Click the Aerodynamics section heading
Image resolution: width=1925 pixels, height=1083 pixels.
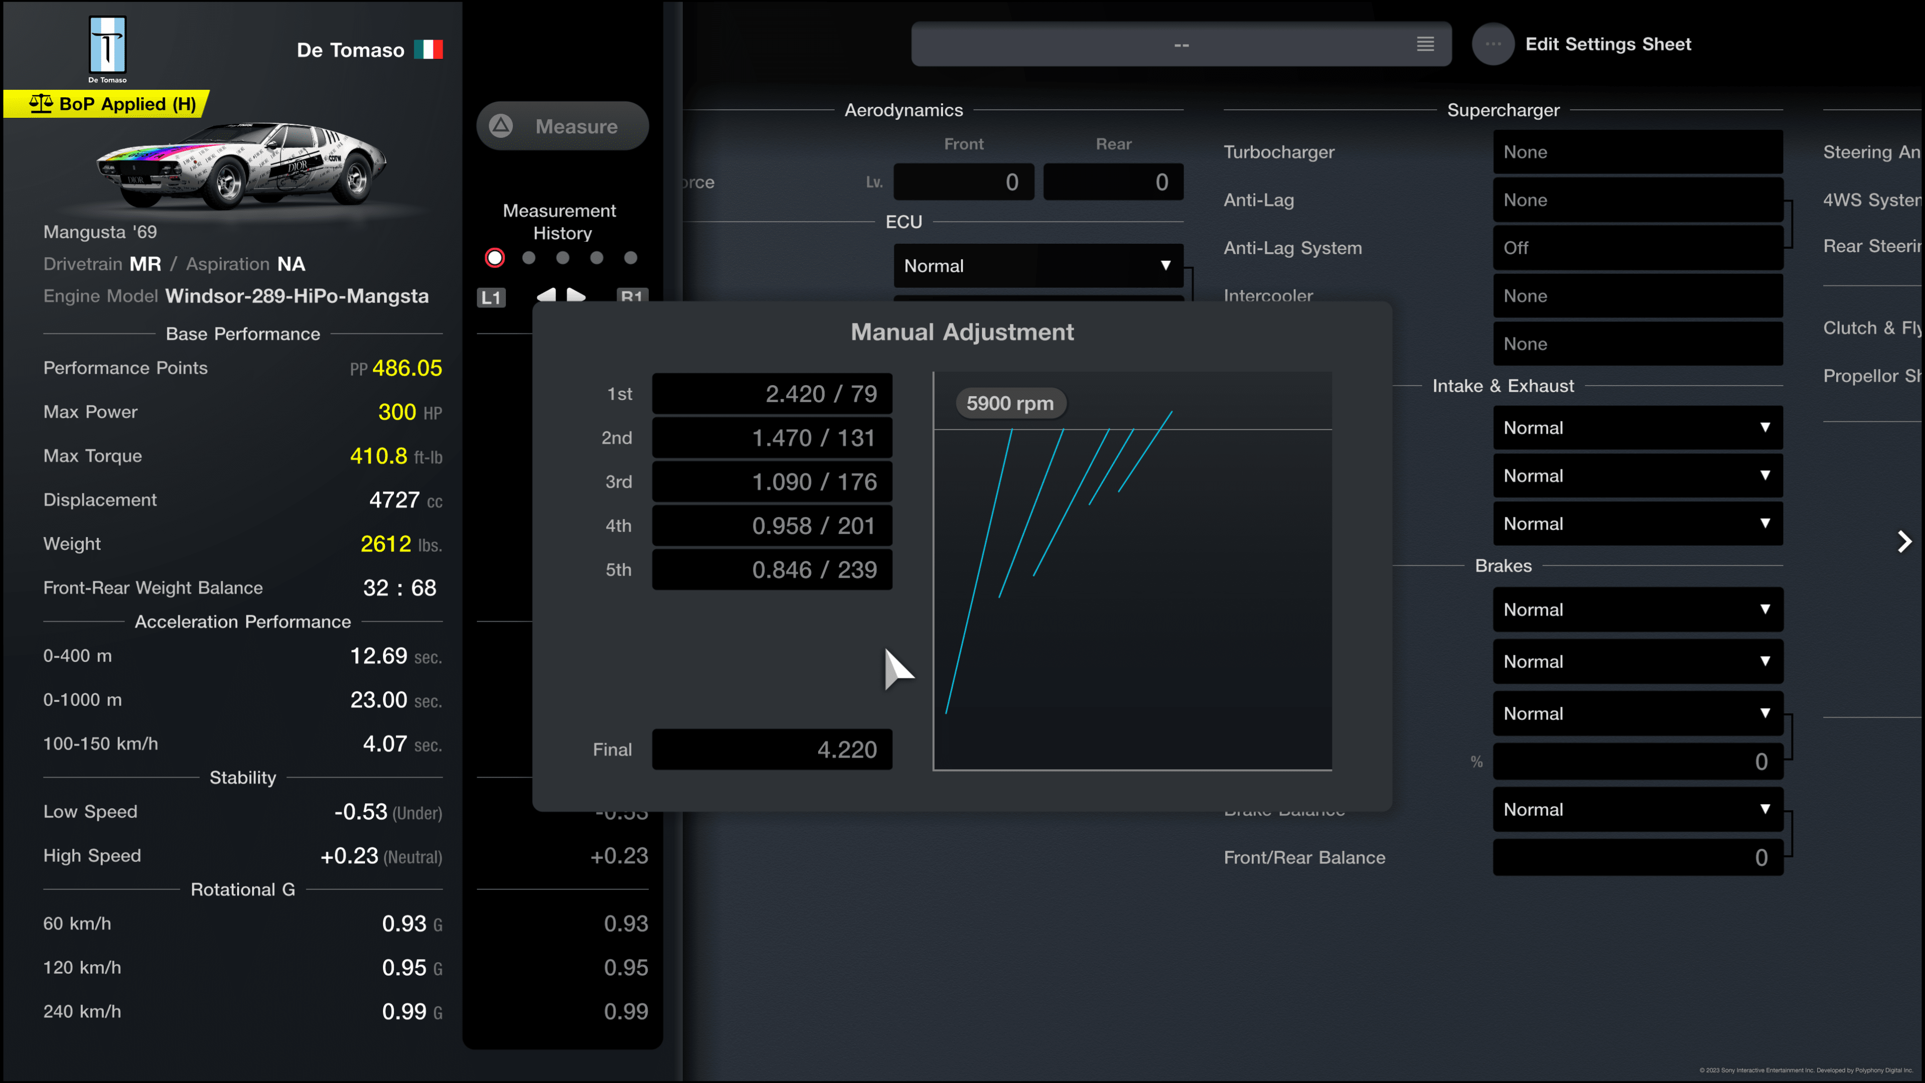coord(903,110)
